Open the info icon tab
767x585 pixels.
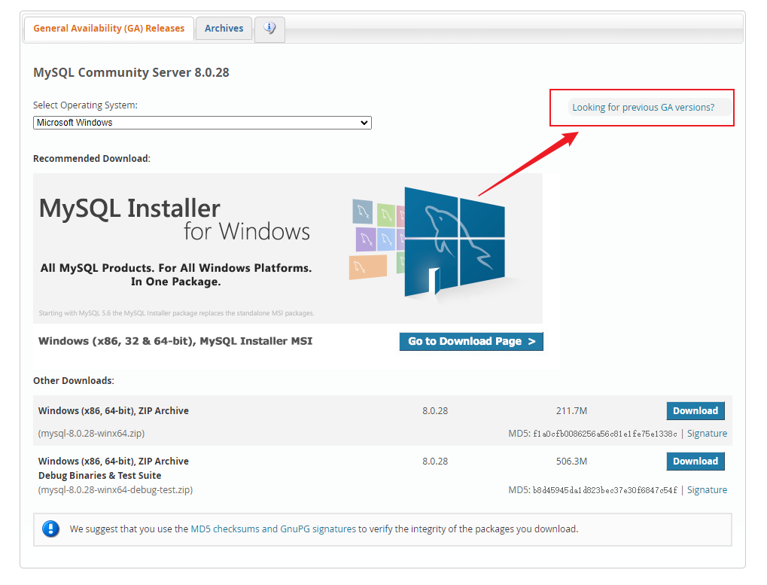pyautogui.click(x=269, y=29)
